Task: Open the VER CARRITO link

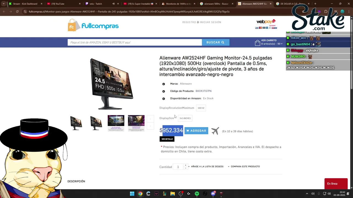Action: (269, 40)
